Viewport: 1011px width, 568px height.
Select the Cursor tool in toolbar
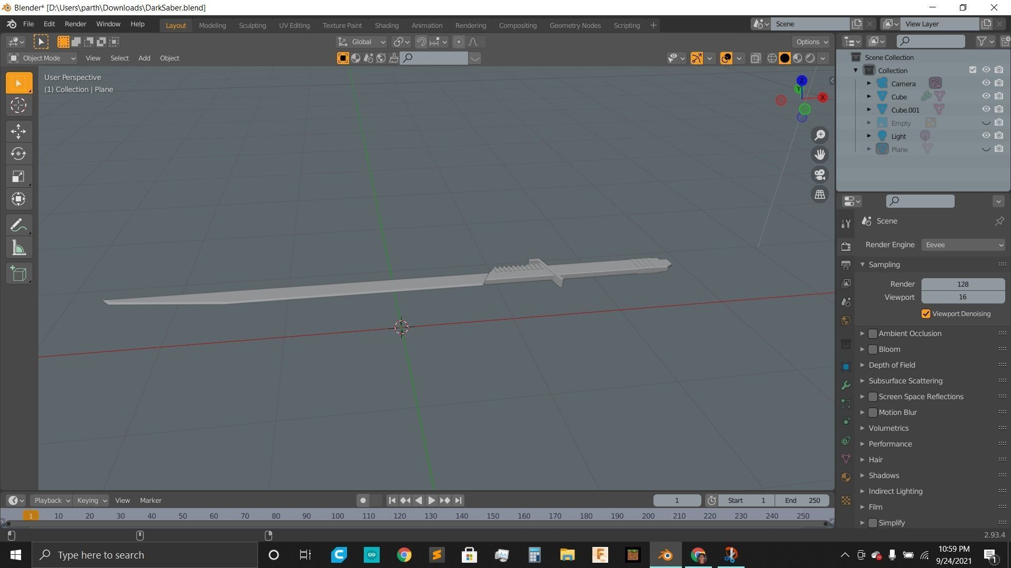coord(18,106)
